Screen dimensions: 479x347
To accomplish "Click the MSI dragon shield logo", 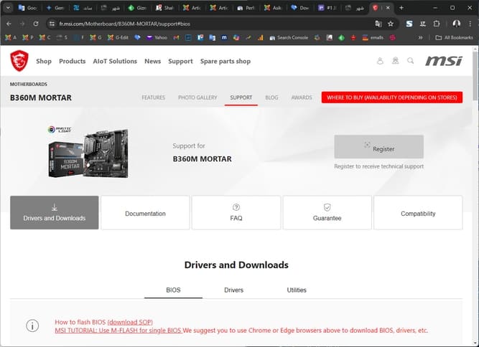I will pos(19,61).
